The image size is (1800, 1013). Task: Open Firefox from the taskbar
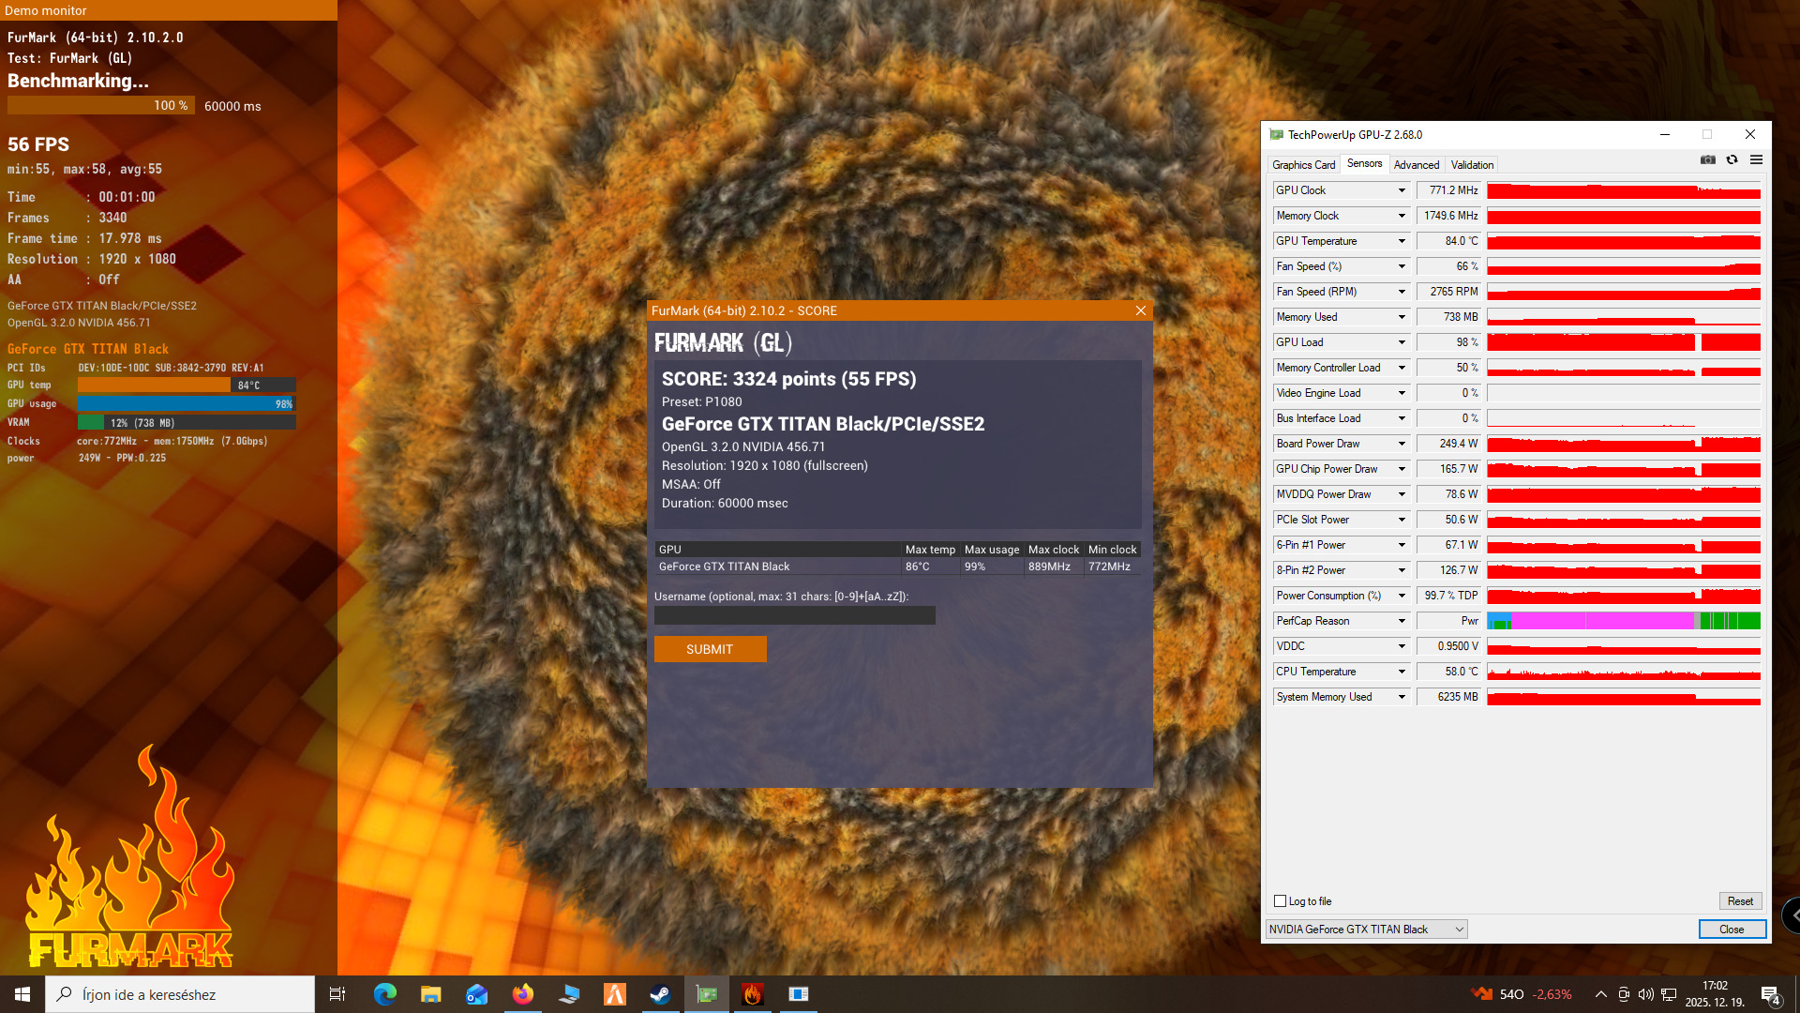(x=523, y=994)
